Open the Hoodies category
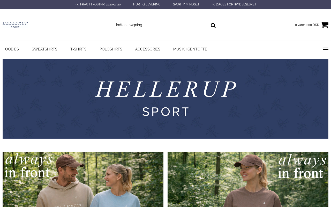This screenshot has height=207, width=331. (11, 49)
